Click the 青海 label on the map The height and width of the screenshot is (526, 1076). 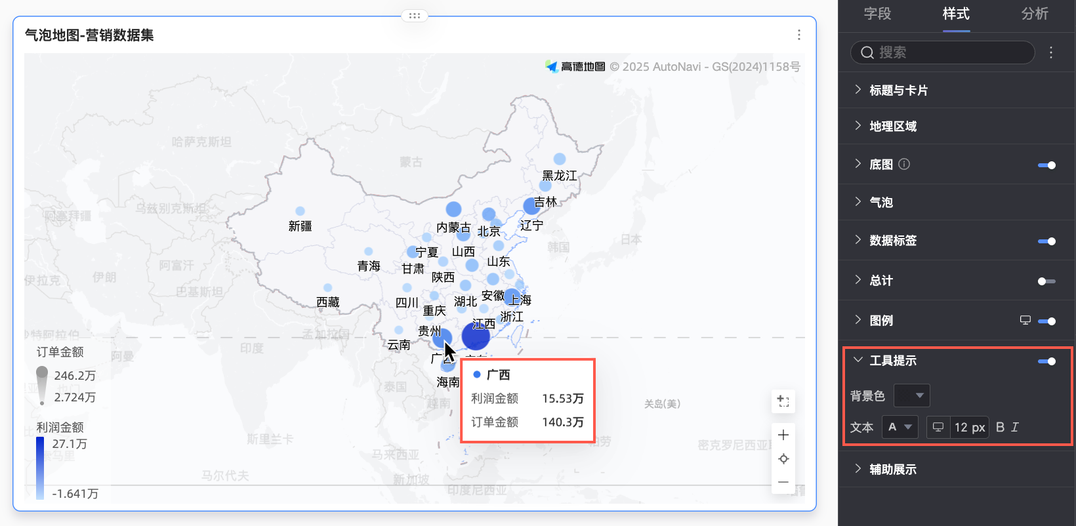coord(369,266)
